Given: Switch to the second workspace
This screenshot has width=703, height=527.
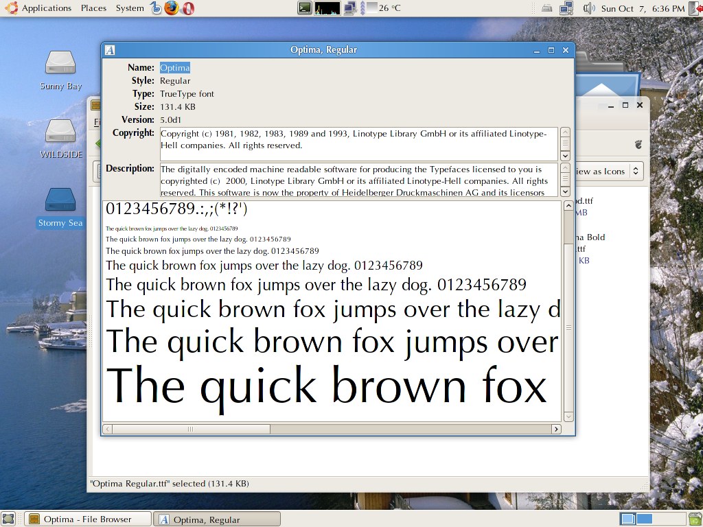Looking at the screenshot, I should pos(644,519).
